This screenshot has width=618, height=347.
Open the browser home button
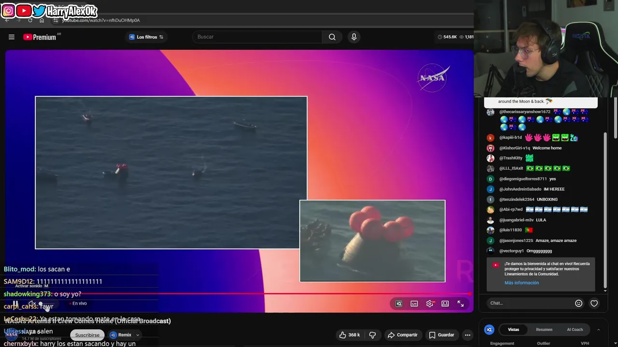(42, 20)
